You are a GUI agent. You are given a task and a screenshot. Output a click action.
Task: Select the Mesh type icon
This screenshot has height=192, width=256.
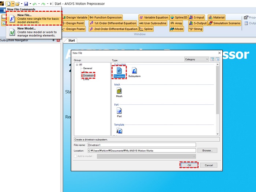119,93
